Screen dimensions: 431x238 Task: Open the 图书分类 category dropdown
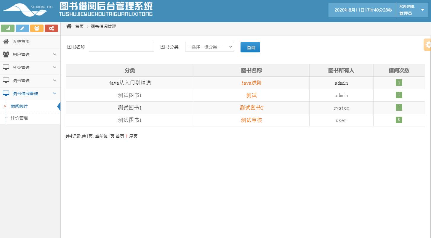pyautogui.click(x=209, y=46)
